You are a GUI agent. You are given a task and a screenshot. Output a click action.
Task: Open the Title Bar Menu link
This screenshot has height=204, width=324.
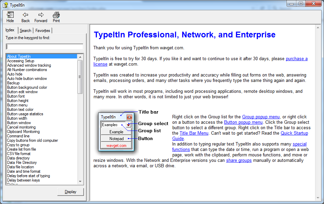(194, 133)
